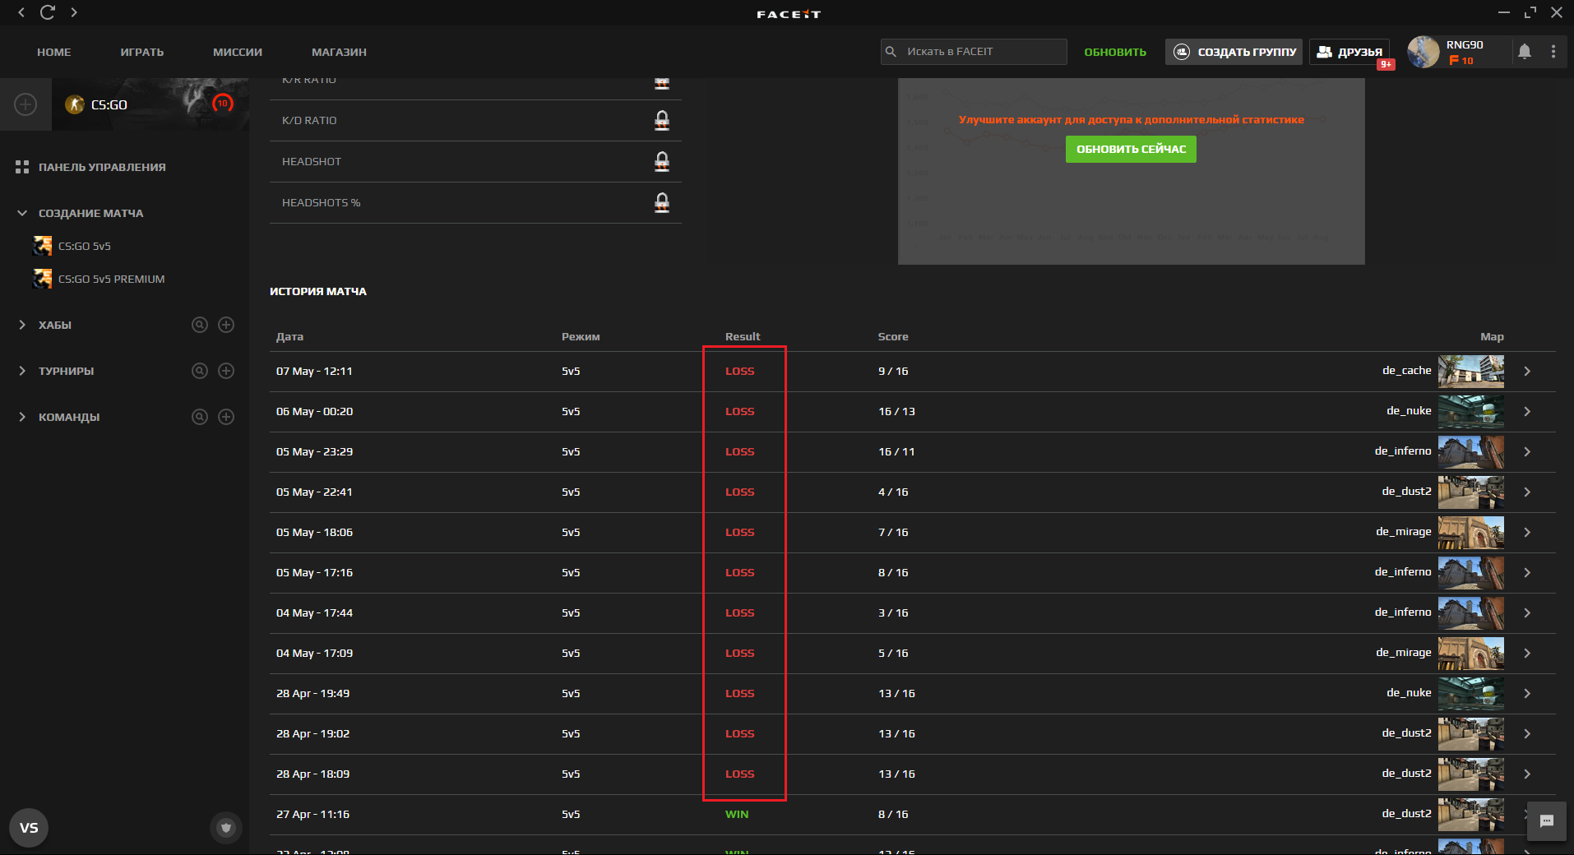
Task: Click the locked K/D RATIO icon
Action: (662, 121)
